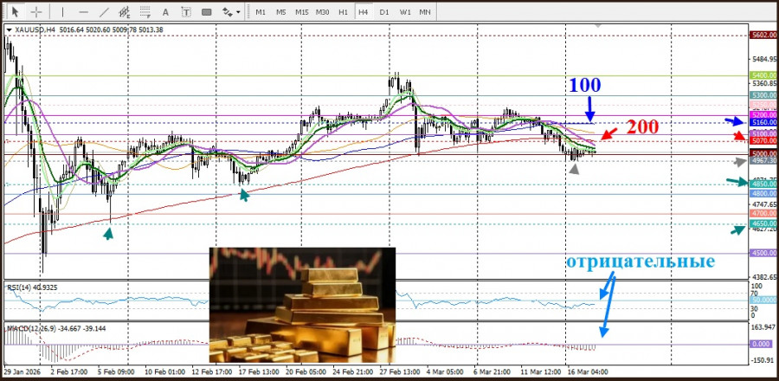The image size is (779, 381).
Task: Select the MN monthly timeframe
Action: coord(425,12)
